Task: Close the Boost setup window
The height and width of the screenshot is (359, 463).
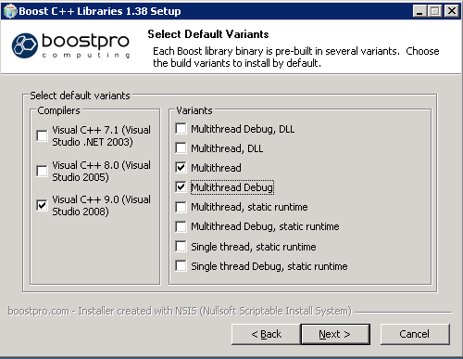Action: pos(452,11)
